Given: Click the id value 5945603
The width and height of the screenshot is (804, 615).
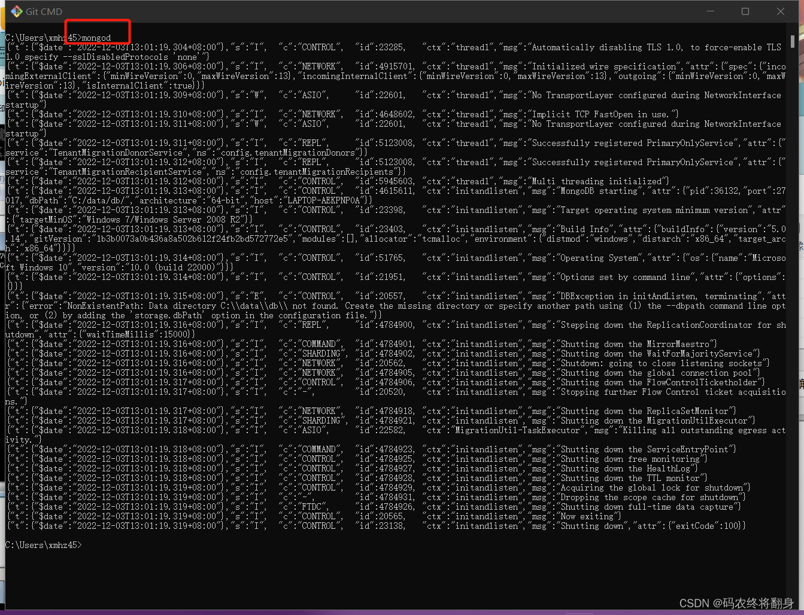Looking at the screenshot, I should (396, 181).
